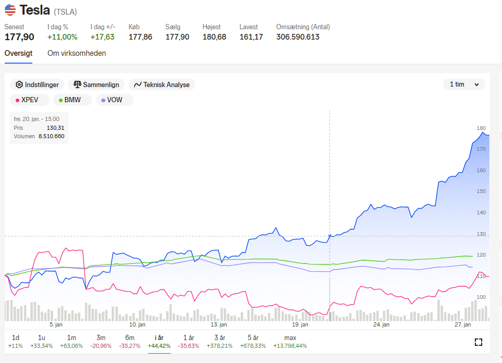Select the 1d time range
Screen dimensions: 502x363
coord(15,342)
